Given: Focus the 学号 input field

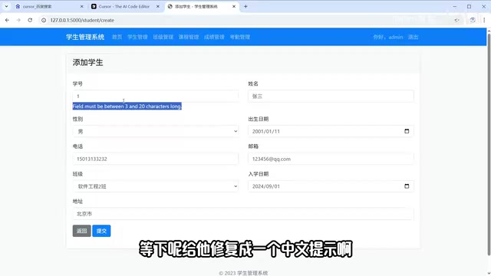Looking at the screenshot, I should tap(155, 96).
